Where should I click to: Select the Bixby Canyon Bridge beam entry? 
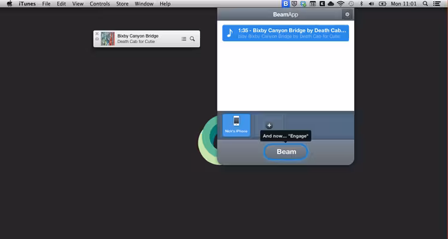click(x=286, y=33)
